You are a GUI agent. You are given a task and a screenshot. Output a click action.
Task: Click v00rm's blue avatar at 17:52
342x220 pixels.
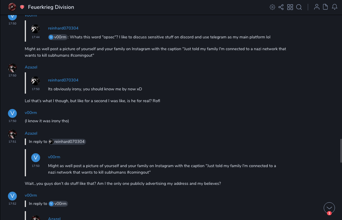[x=12, y=196]
